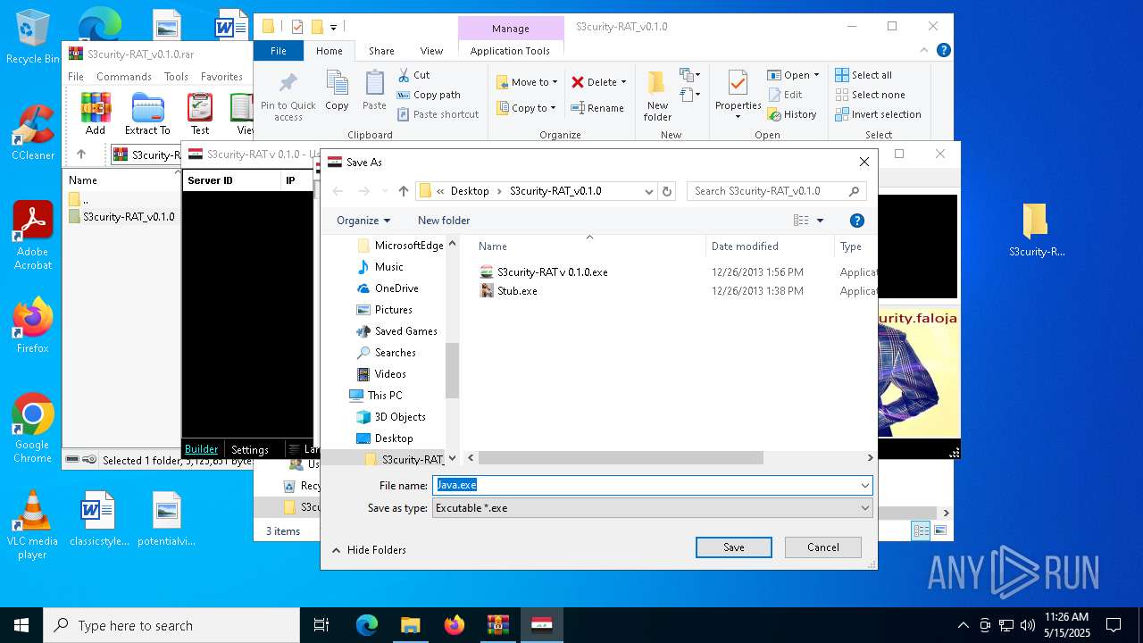Select Desktop in the navigation tree
This screenshot has height=643, width=1143.
point(394,438)
